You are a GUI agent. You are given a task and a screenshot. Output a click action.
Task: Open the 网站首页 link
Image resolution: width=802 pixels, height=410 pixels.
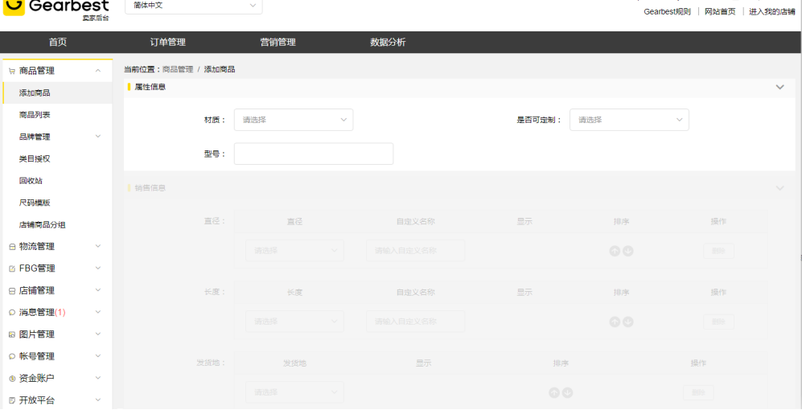pyautogui.click(x=720, y=12)
